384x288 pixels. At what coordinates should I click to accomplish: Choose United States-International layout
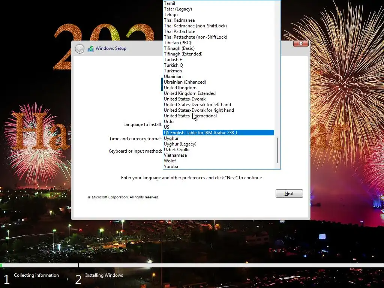tap(219, 116)
